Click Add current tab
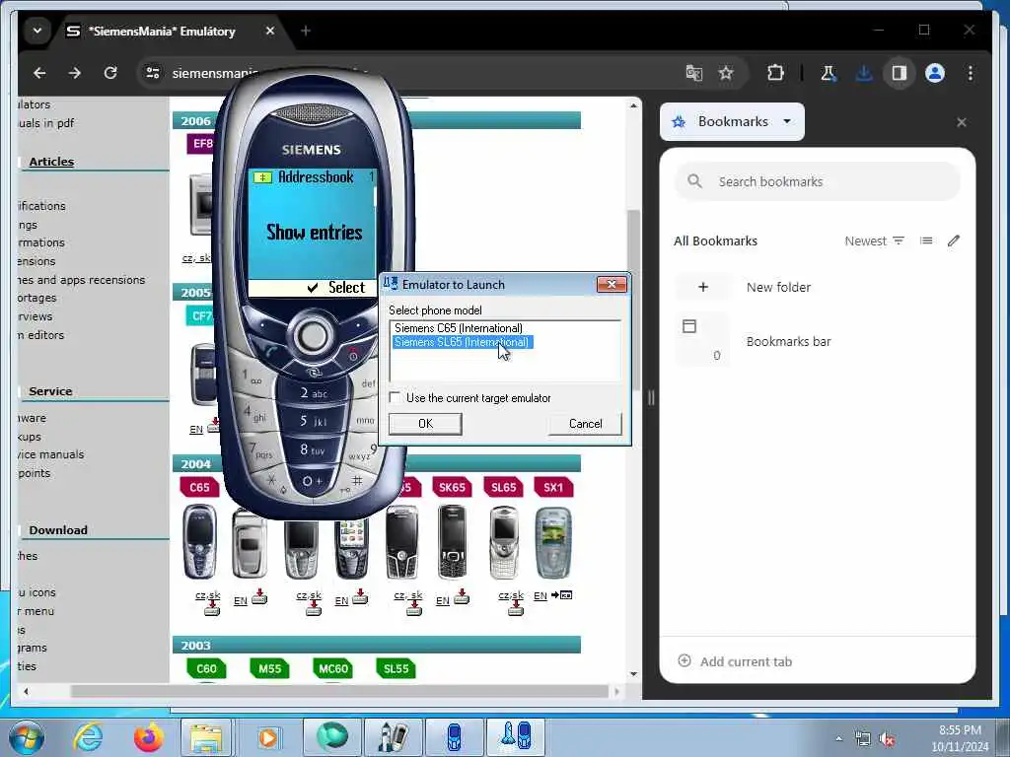Screen dimensions: 1010x757 [x=735, y=661]
